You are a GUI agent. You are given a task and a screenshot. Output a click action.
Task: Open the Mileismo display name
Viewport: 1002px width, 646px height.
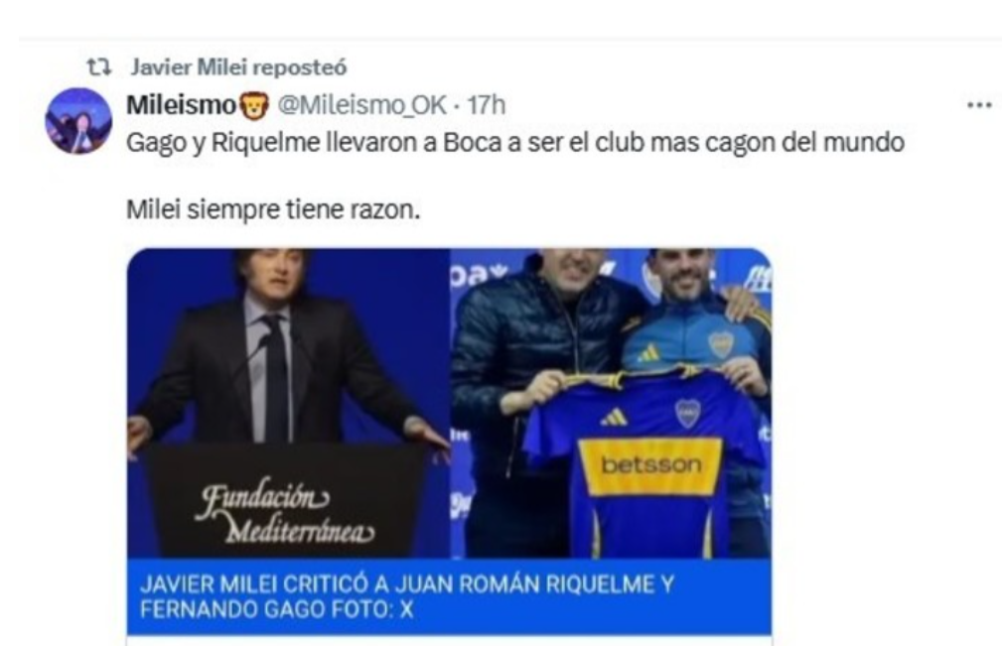[182, 105]
